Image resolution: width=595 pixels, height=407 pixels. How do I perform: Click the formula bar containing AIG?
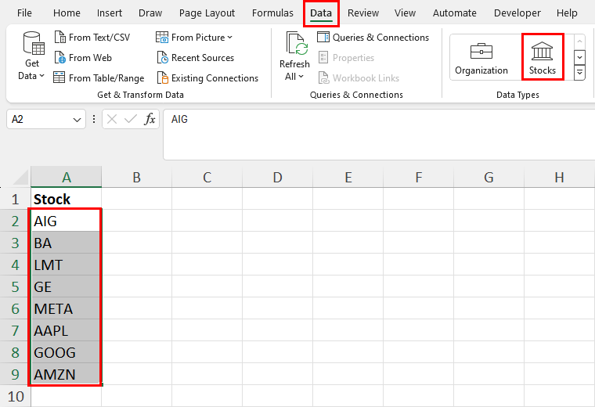[379, 135]
